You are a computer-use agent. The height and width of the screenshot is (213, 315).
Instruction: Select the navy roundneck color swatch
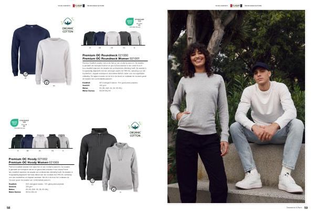pyautogui.click(x=99, y=38)
